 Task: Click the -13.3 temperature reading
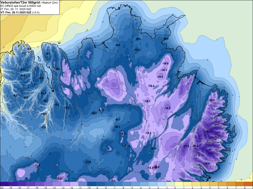[x=148, y=133]
